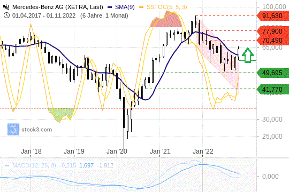Click the 49,695 green price label
This screenshot has width=289, height=192.
273,73
